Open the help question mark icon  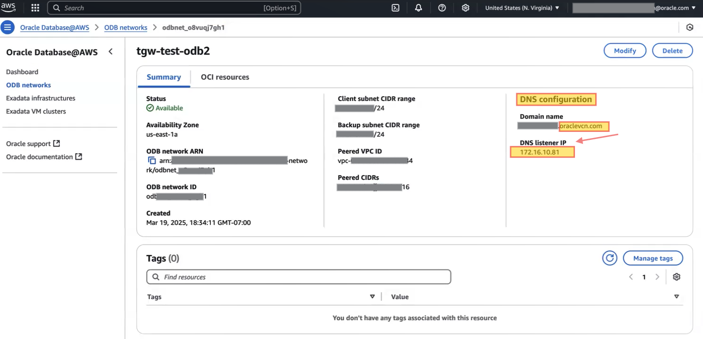click(442, 8)
